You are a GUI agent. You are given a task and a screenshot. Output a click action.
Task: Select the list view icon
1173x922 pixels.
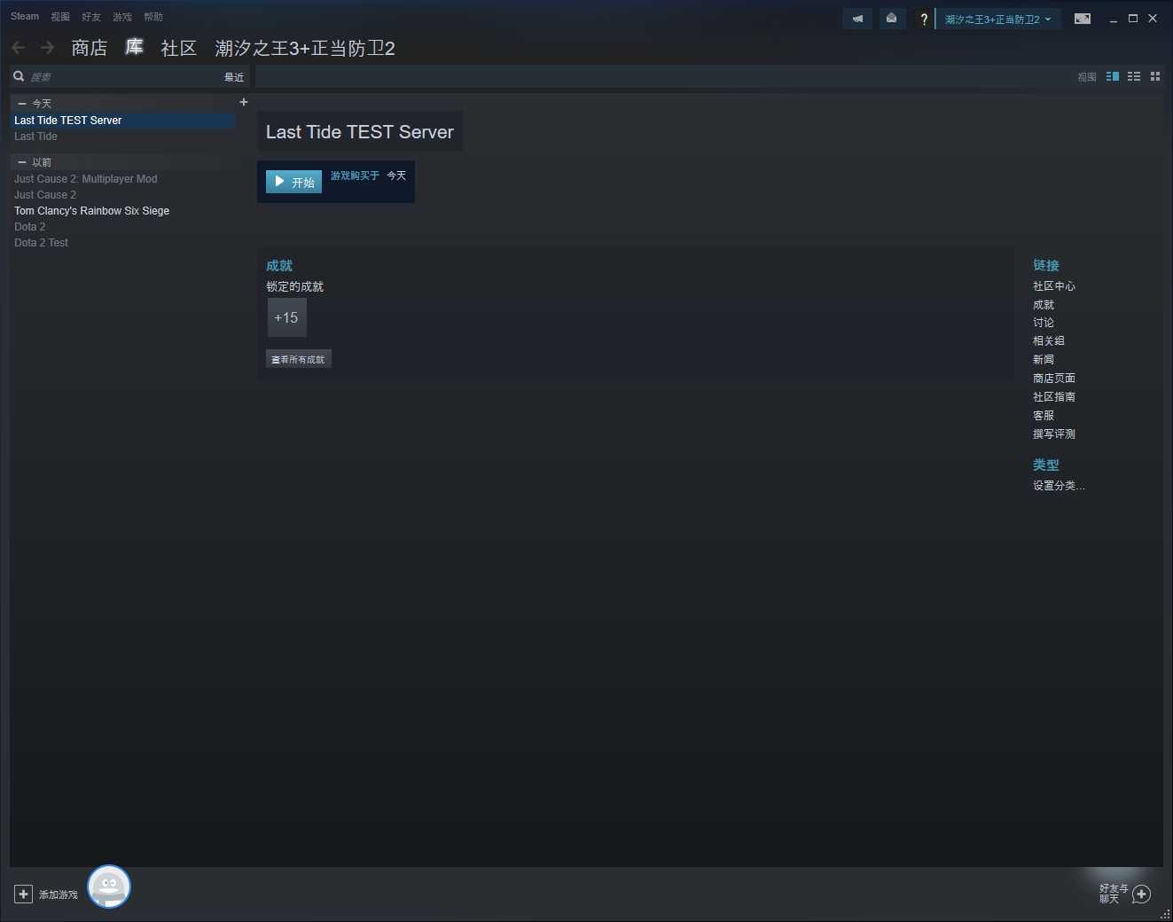[x=1134, y=77]
